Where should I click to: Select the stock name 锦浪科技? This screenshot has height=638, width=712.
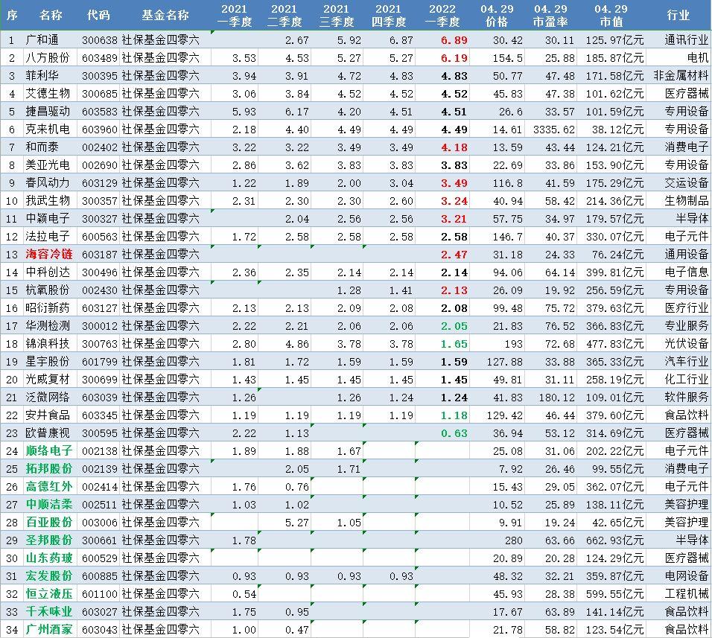coord(48,343)
